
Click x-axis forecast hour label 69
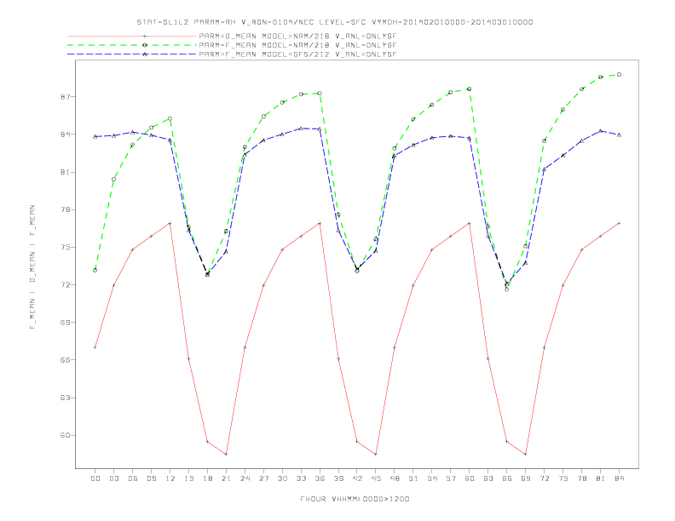point(526,478)
